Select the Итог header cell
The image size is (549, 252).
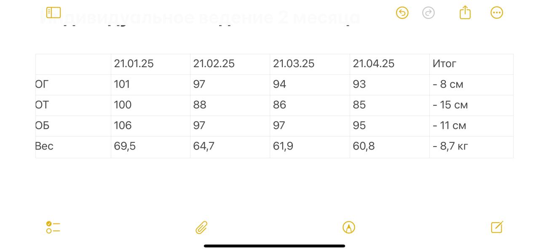471,64
